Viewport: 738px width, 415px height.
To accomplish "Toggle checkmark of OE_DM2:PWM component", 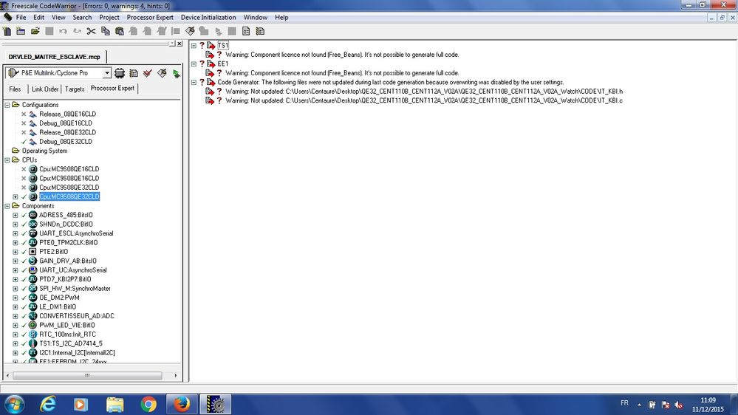I will [24, 298].
